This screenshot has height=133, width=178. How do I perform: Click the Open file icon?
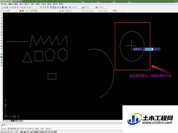coord(5,7)
